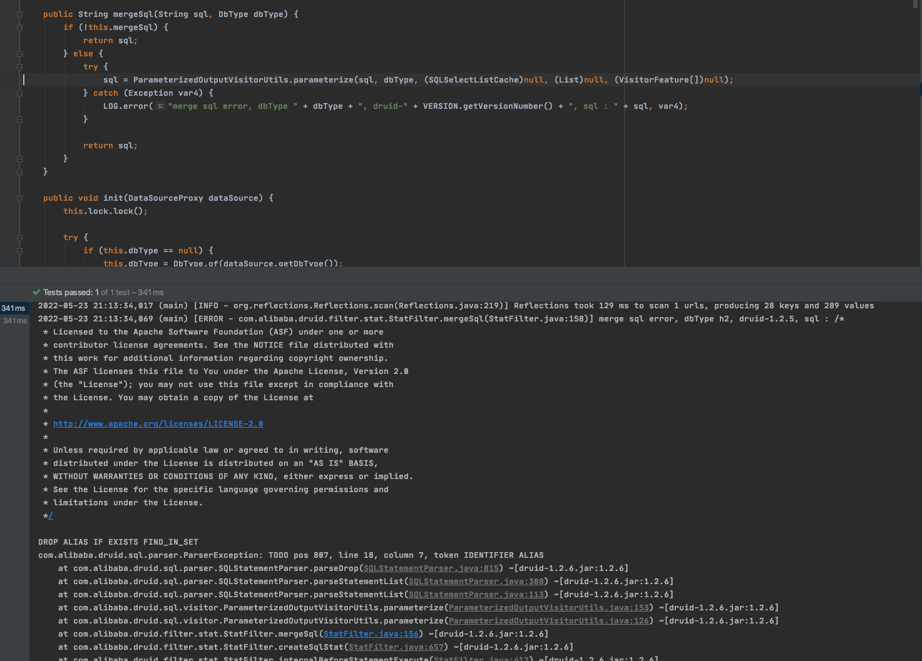Jump to ParameterizedOutputVisitorUtils.java:126 source link
922x661 pixels.
coord(549,621)
